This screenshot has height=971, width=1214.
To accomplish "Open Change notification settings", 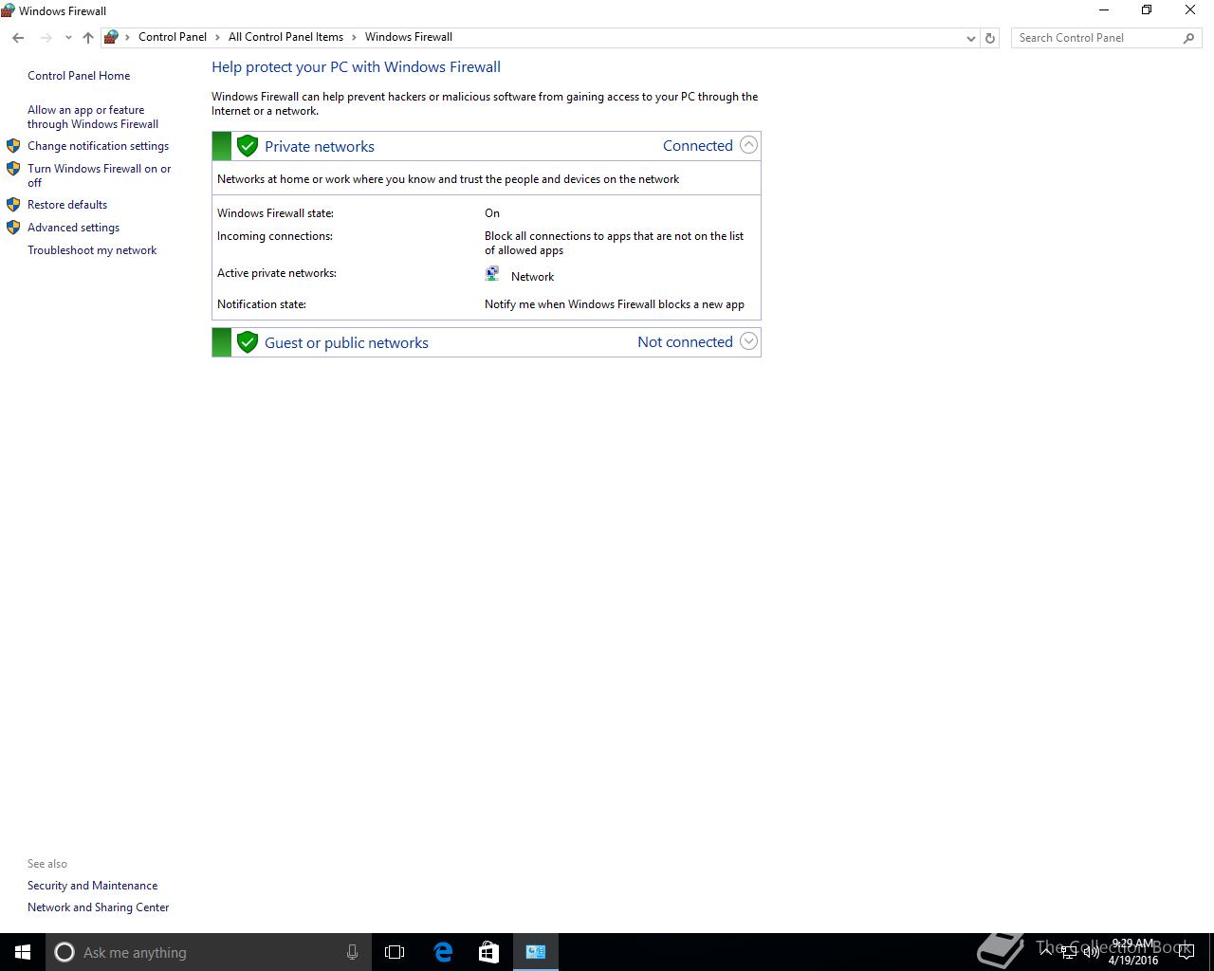I will click(x=98, y=146).
